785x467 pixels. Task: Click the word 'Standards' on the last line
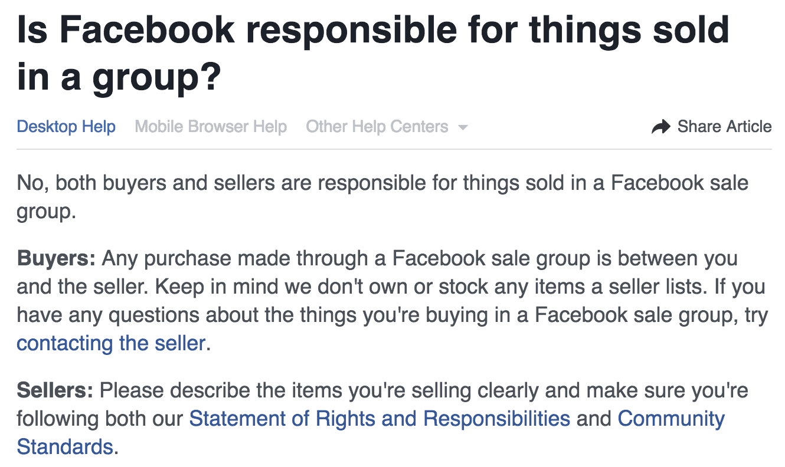(x=64, y=446)
